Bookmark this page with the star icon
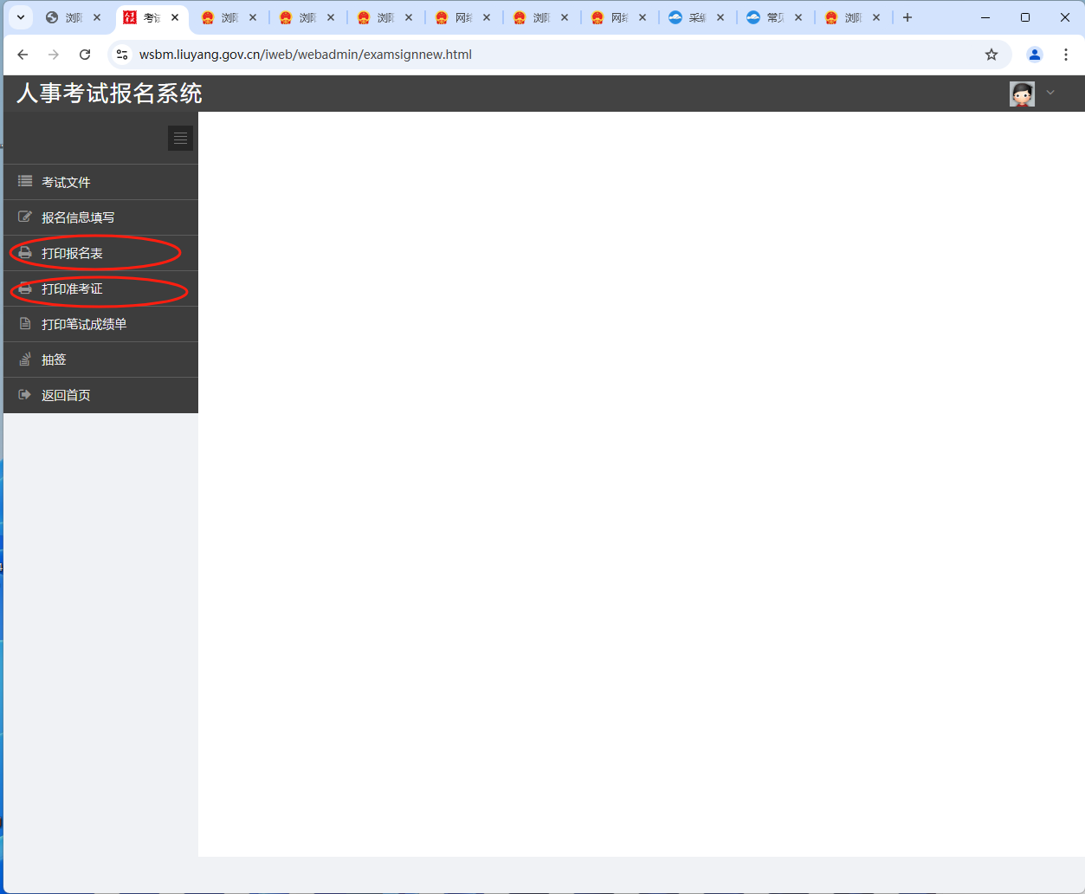 click(x=991, y=55)
